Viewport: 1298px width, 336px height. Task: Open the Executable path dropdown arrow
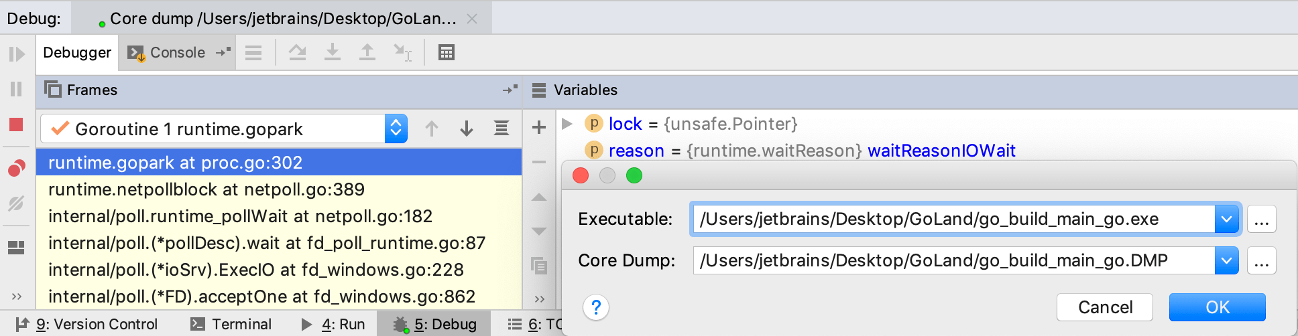(x=1226, y=219)
